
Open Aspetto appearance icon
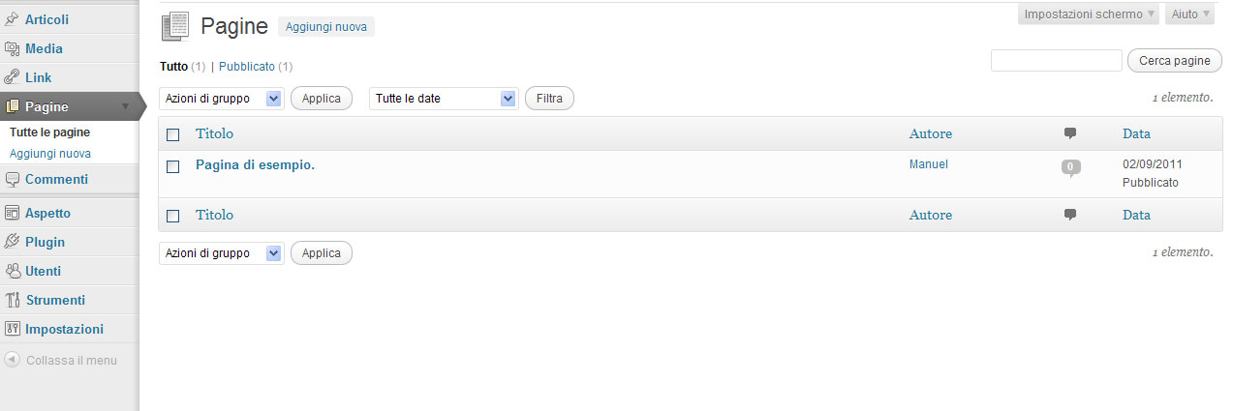point(13,213)
